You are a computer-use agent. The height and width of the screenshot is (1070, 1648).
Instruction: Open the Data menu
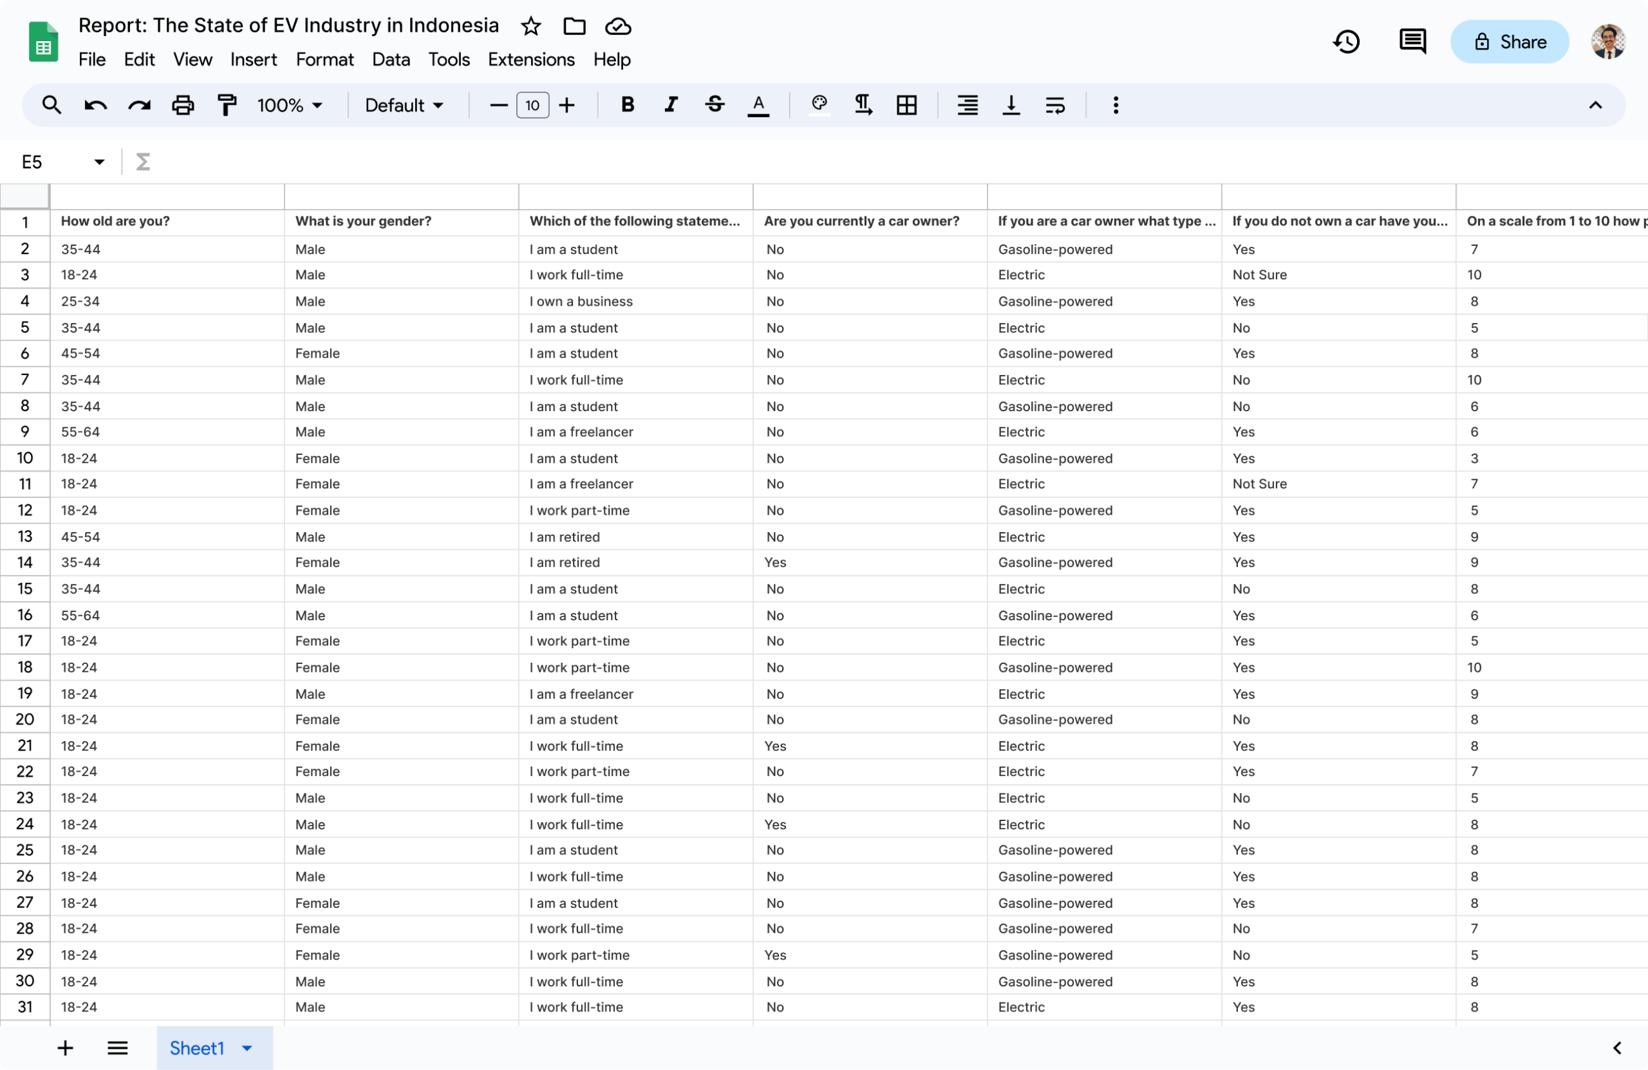coord(391,60)
